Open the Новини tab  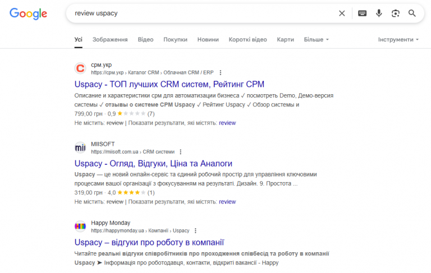point(208,40)
